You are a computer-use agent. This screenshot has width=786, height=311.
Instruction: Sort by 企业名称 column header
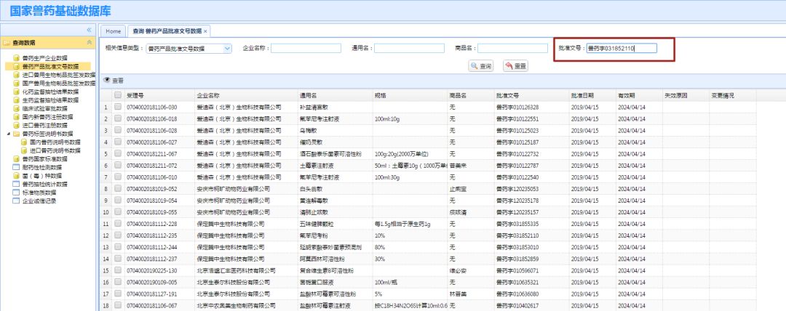[246, 95]
